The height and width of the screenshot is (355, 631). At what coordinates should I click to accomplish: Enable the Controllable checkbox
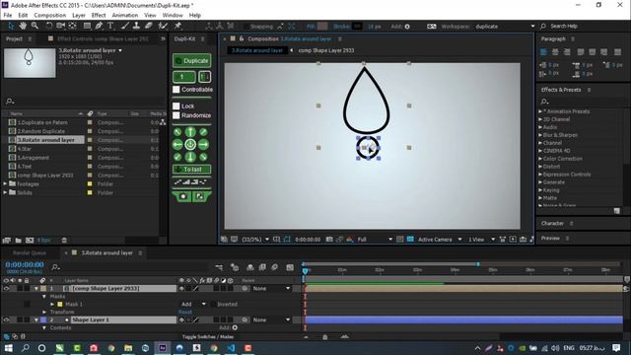pyautogui.click(x=176, y=90)
